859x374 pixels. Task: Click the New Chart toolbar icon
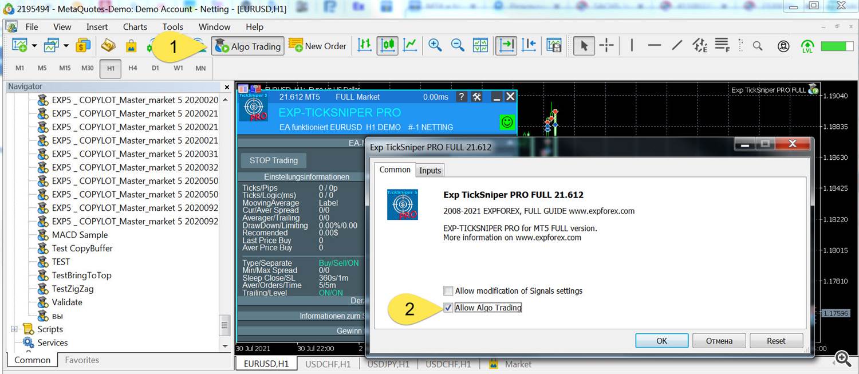(x=19, y=45)
